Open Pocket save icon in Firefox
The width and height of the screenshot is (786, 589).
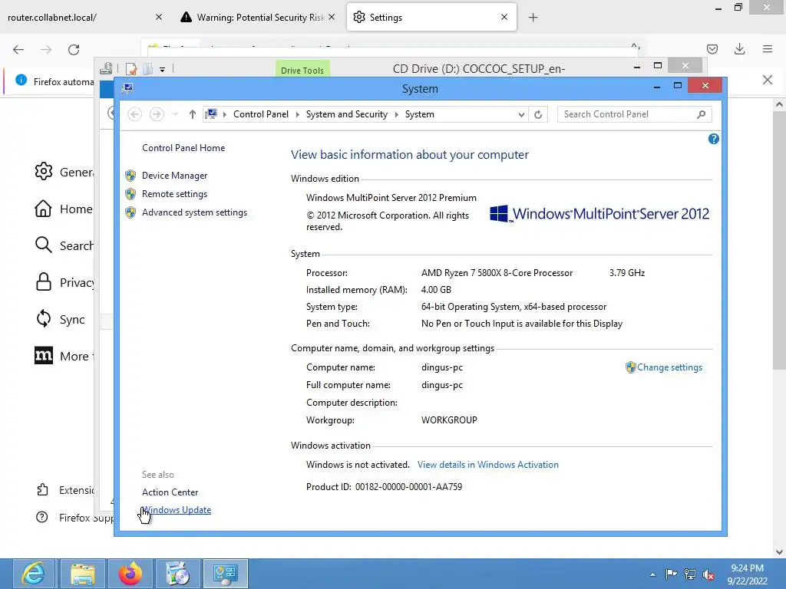[712, 49]
